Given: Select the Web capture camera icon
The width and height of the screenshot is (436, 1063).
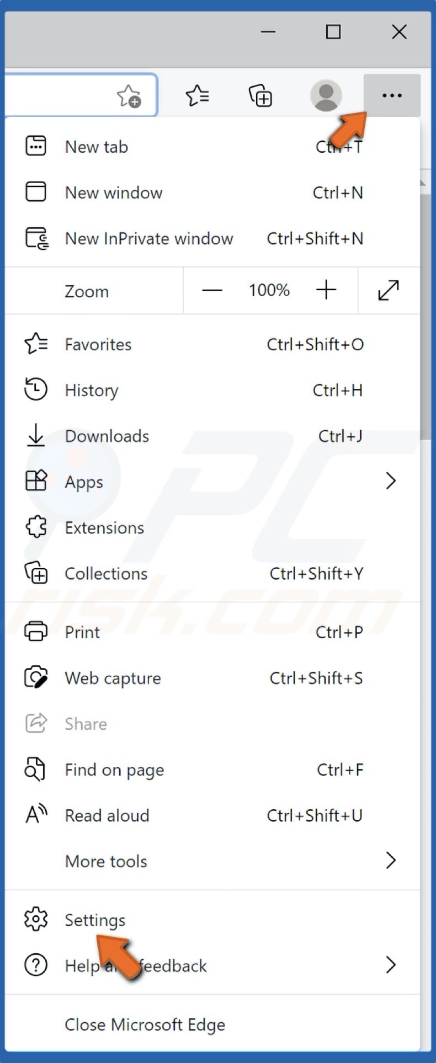Looking at the screenshot, I should (36, 678).
